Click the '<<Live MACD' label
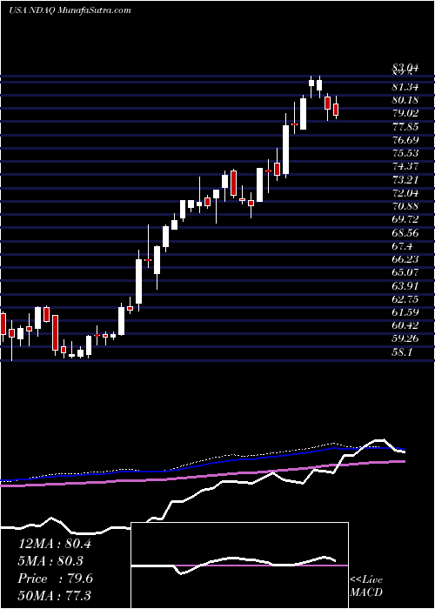This screenshot has height=609, width=435. click(x=366, y=586)
